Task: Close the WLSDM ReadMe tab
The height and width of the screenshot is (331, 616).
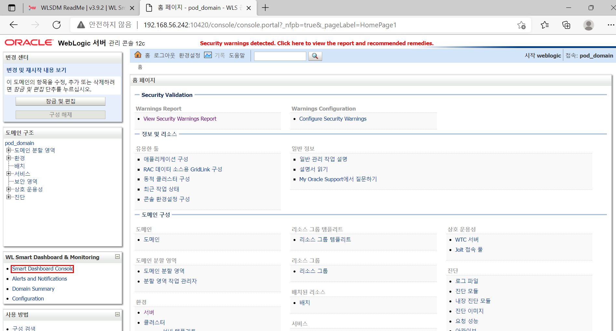Action: point(132,8)
